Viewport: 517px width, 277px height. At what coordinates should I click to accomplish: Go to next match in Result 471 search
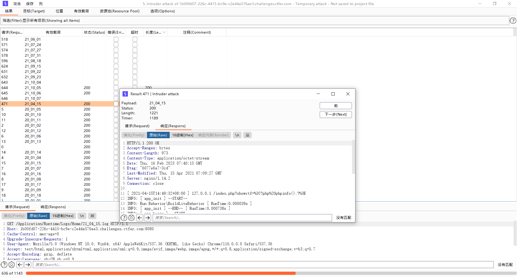pos(148,218)
